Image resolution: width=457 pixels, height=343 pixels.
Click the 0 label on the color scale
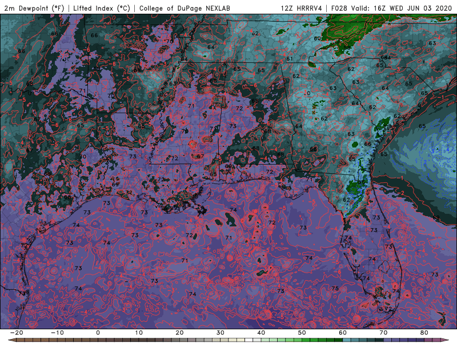pyautogui.click(x=98, y=333)
